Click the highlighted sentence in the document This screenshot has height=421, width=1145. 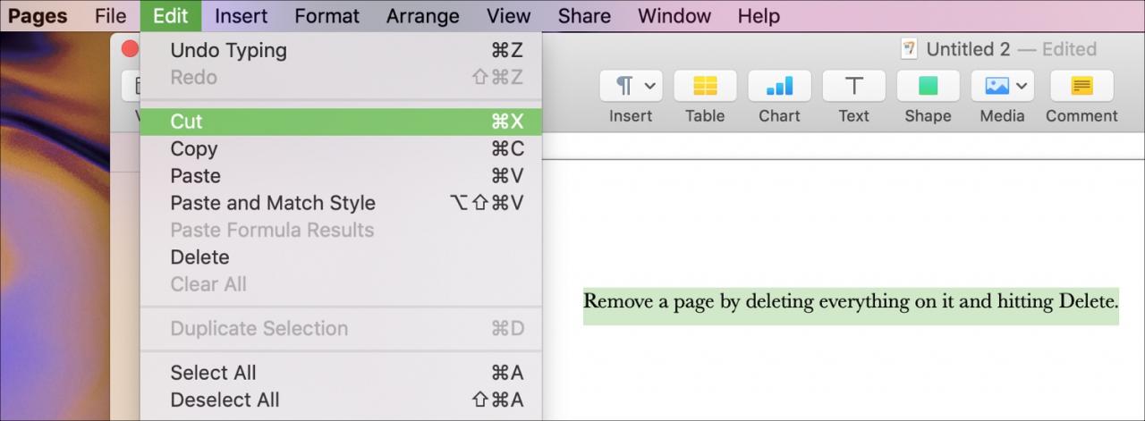(851, 301)
